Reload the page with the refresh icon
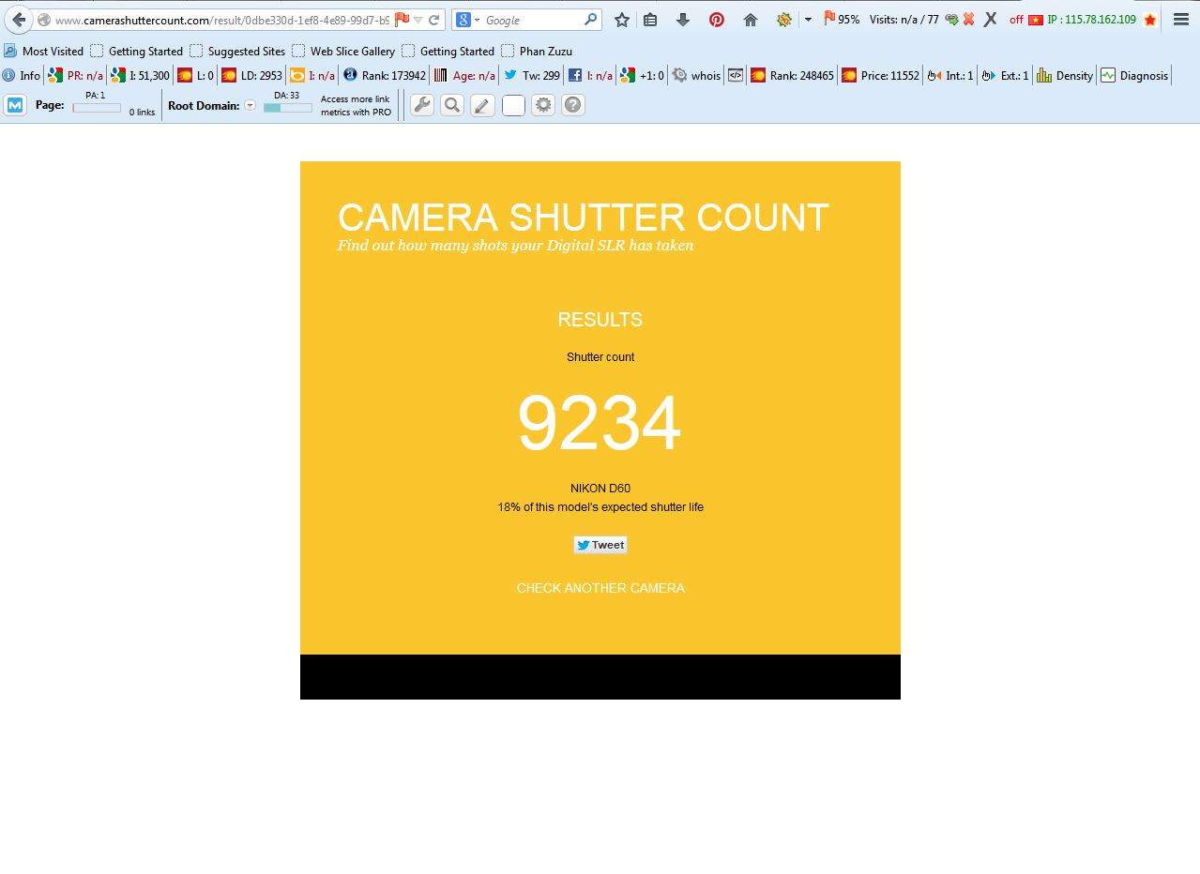 click(x=434, y=20)
